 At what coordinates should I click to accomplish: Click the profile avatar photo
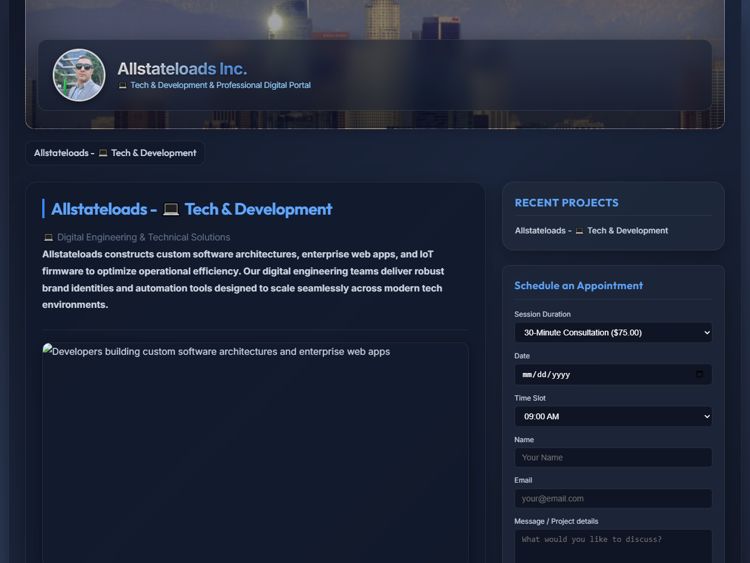[x=79, y=75]
